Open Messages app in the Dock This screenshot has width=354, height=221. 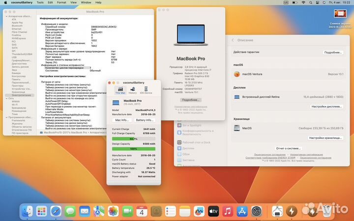pos(70,211)
